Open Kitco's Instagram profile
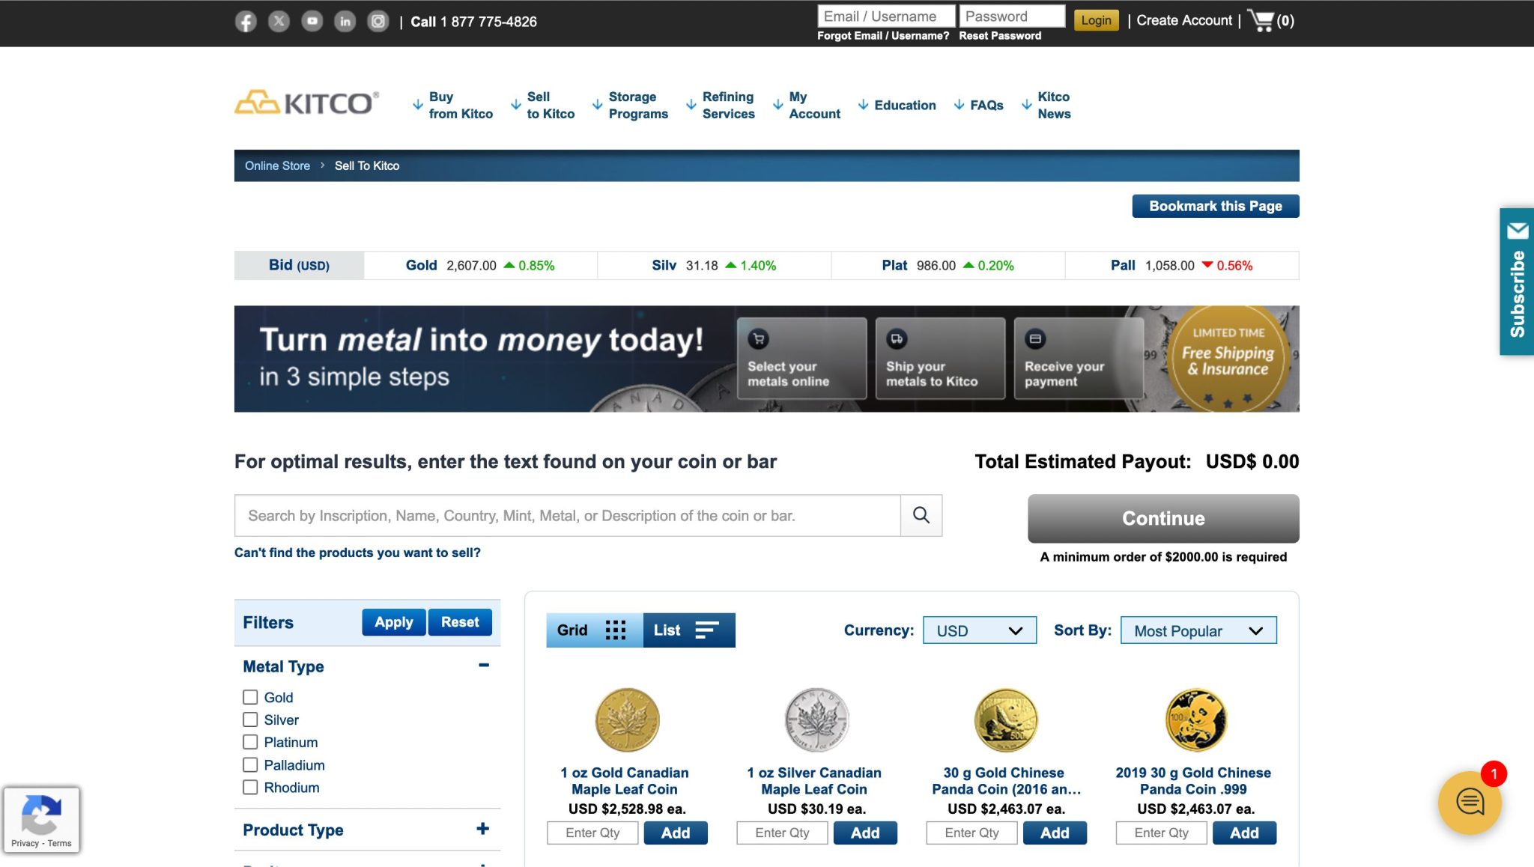The height and width of the screenshot is (867, 1534). tap(378, 21)
